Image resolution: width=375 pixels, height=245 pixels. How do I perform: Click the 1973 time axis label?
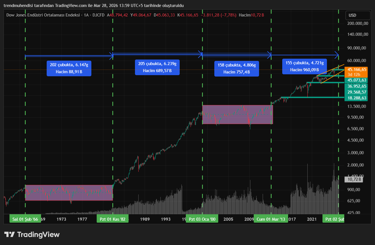pos(61,219)
